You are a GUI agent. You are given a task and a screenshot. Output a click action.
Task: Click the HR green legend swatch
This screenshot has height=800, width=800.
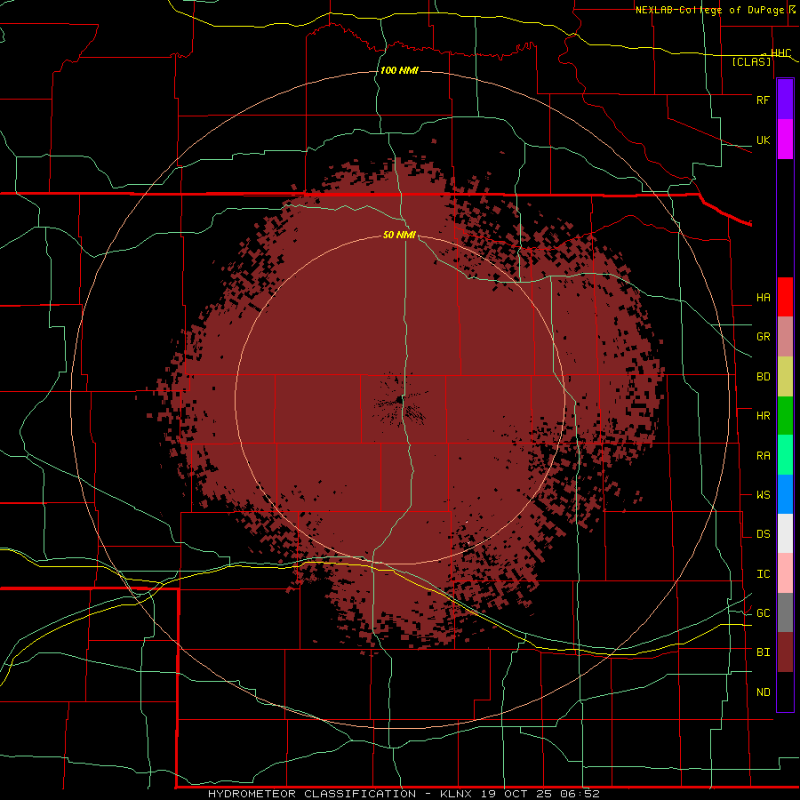(785, 416)
